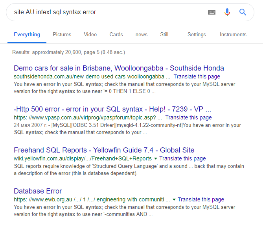Open the Cards tab
Viewport: 263px width, 227px height.
116,34
